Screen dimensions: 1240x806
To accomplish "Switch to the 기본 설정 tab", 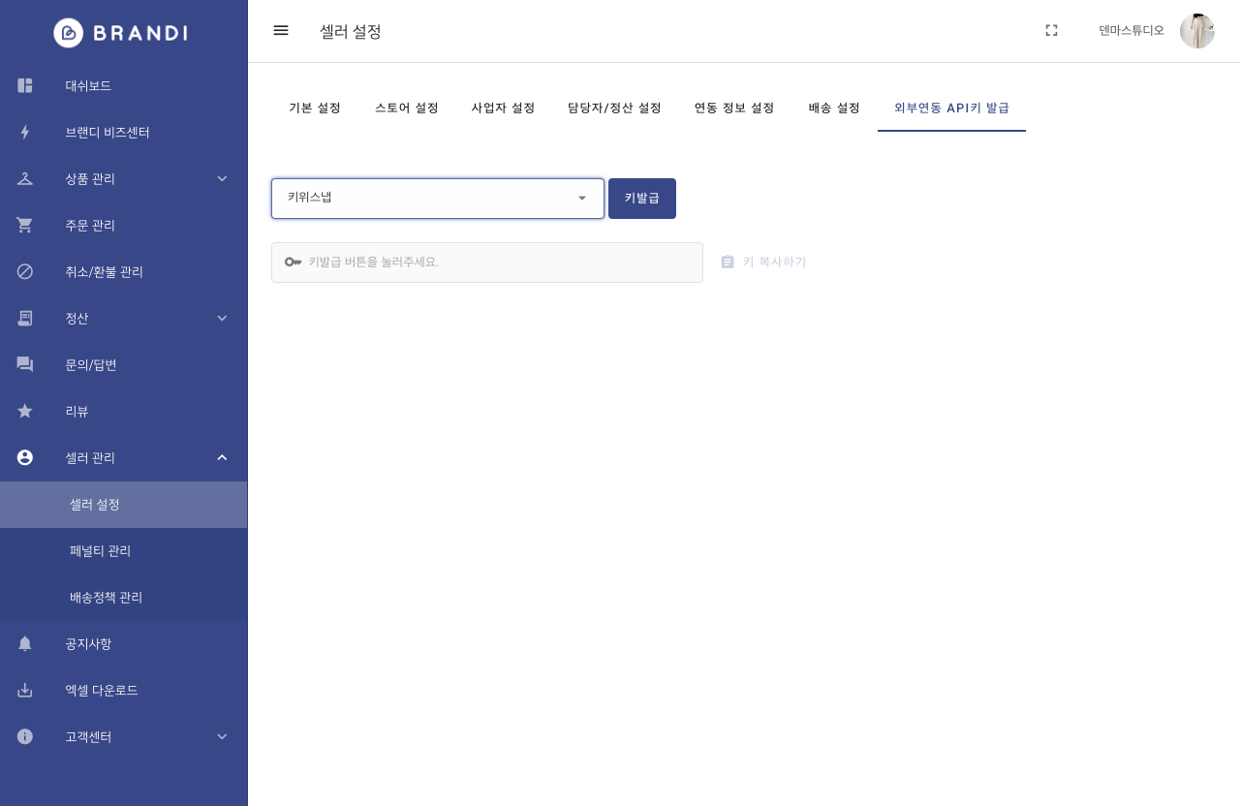I will (x=315, y=108).
